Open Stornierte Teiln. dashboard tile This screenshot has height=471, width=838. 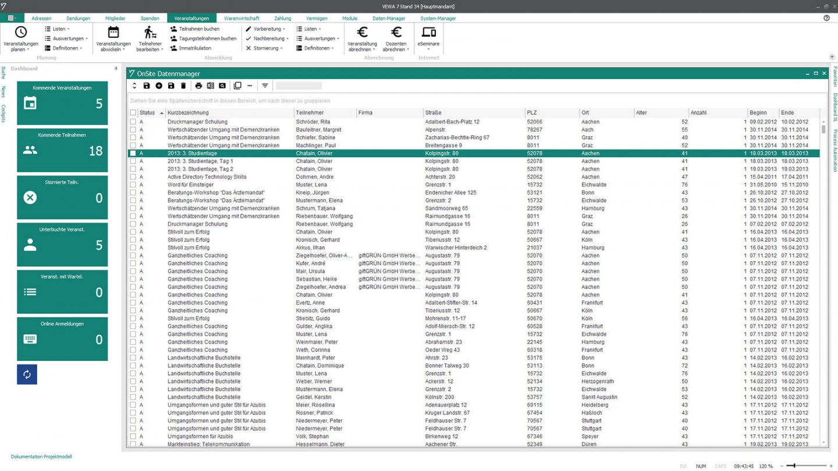62,197
